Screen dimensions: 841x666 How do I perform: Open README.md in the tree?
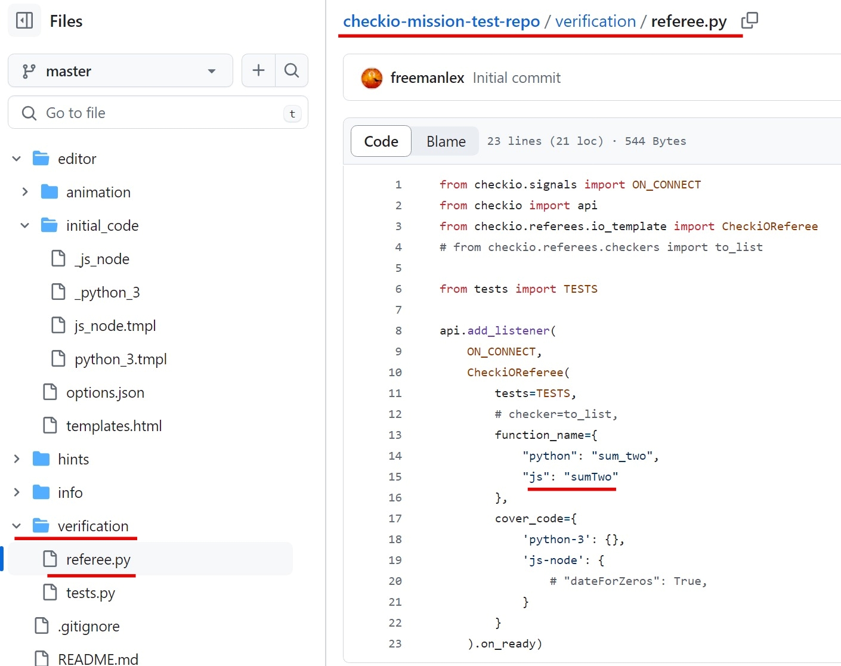click(98, 658)
